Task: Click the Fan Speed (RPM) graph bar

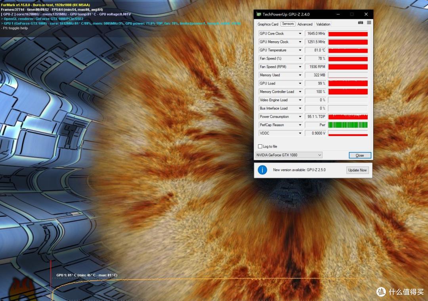Action: [348, 67]
